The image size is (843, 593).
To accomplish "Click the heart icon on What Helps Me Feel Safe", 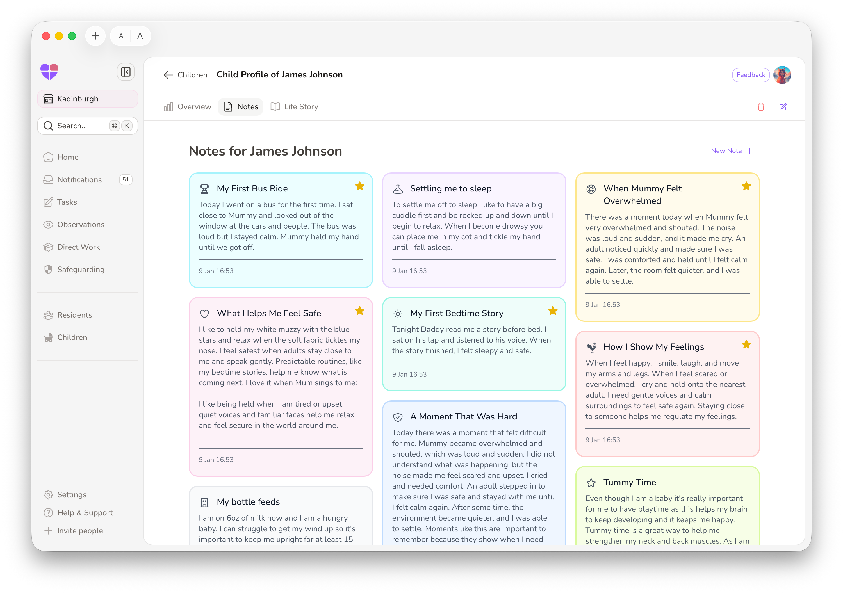I will click(204, 314).
